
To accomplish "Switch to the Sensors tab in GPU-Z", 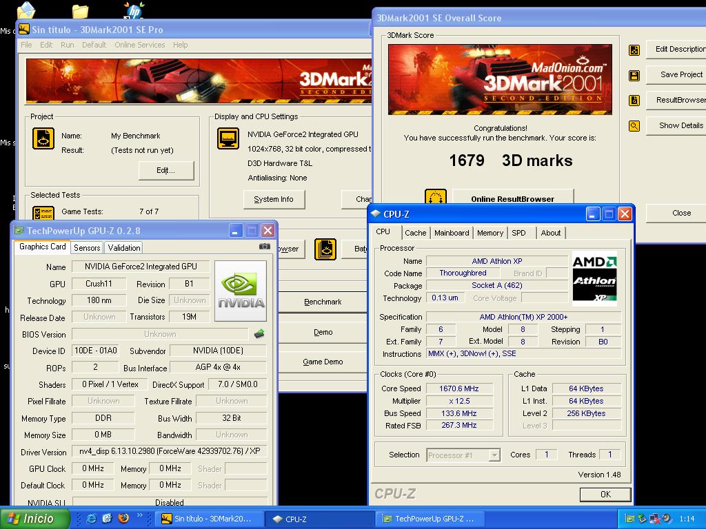I will [87, 248].
